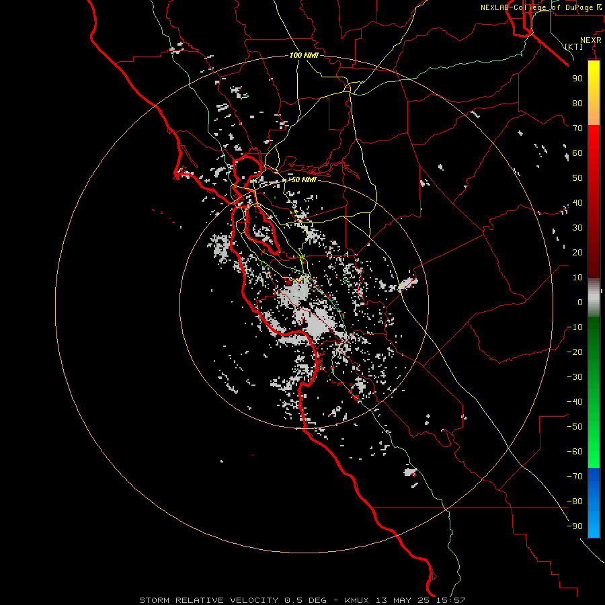Click the "0" scale value

tap(580, 302)
